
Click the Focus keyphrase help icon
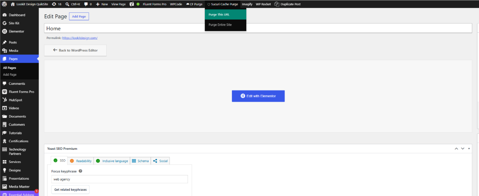pyautogui.click(x=81, y=171)
